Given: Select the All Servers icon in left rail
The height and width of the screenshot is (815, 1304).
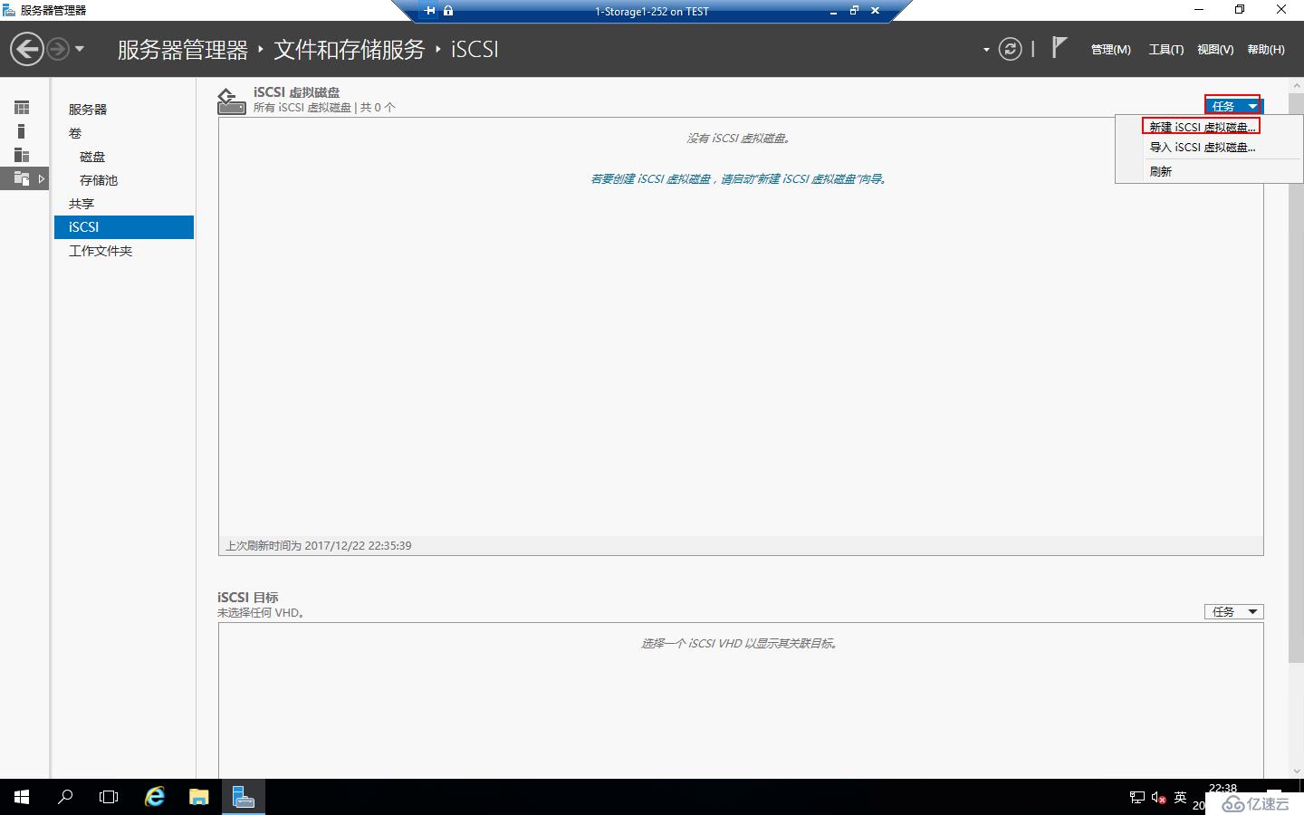Looking at the screenshot, I should click(22, 155).
